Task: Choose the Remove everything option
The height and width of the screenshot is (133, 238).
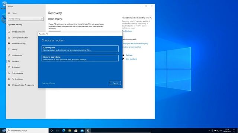Action: pyautogui.click(x=80, y=58)
